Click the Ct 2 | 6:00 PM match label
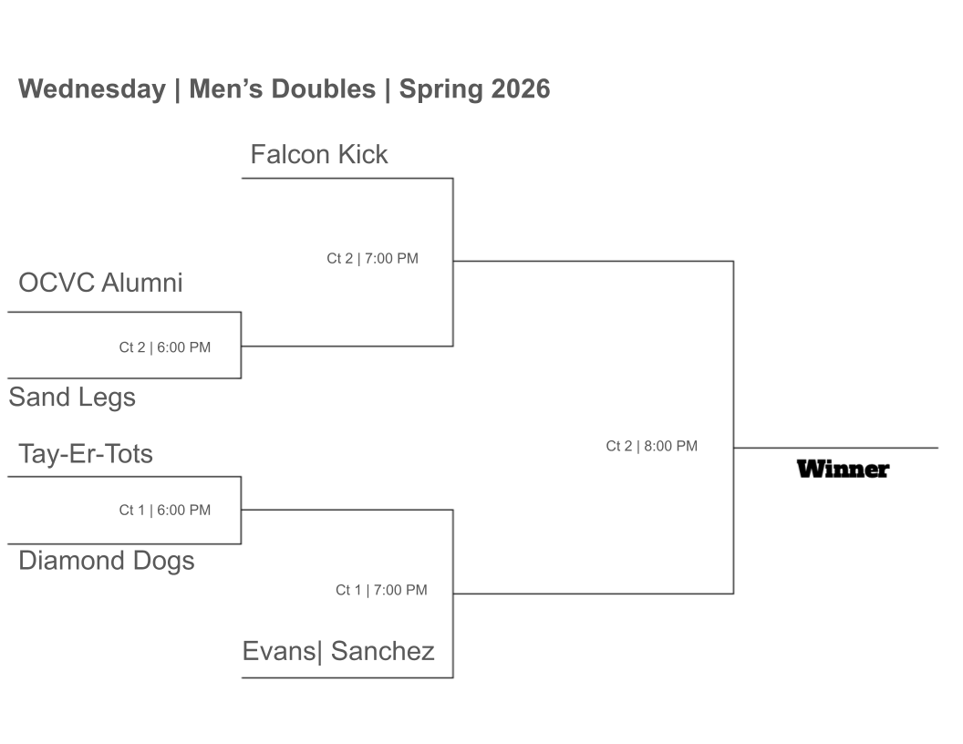Screen dimensions: 963x744 (x=164, y=347)
